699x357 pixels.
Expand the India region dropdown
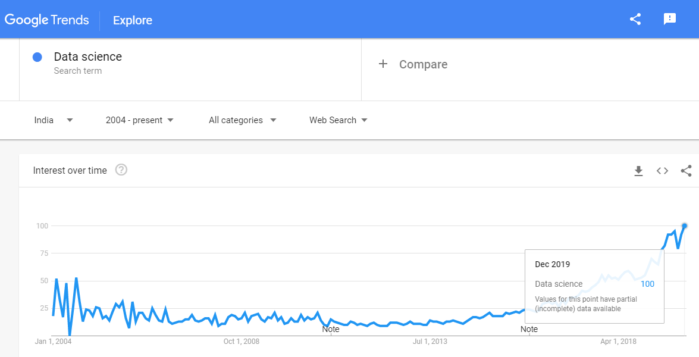(54, 120)
